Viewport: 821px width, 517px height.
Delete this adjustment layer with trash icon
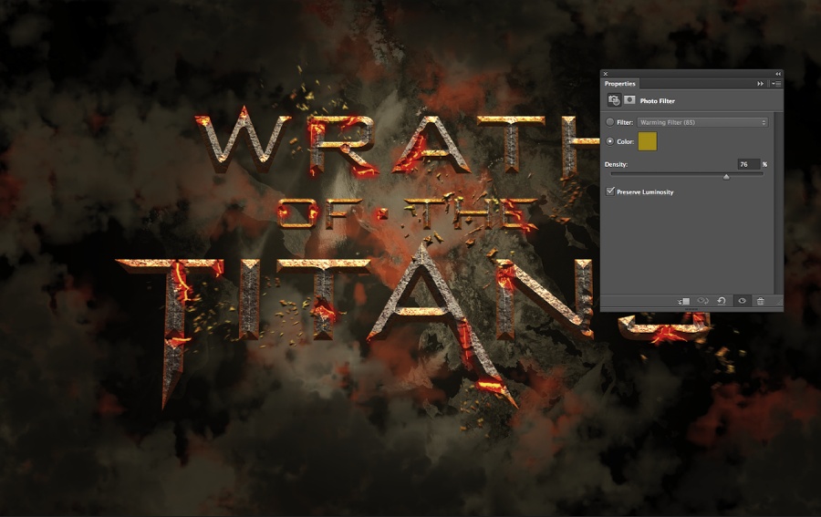tap(760, 301)
